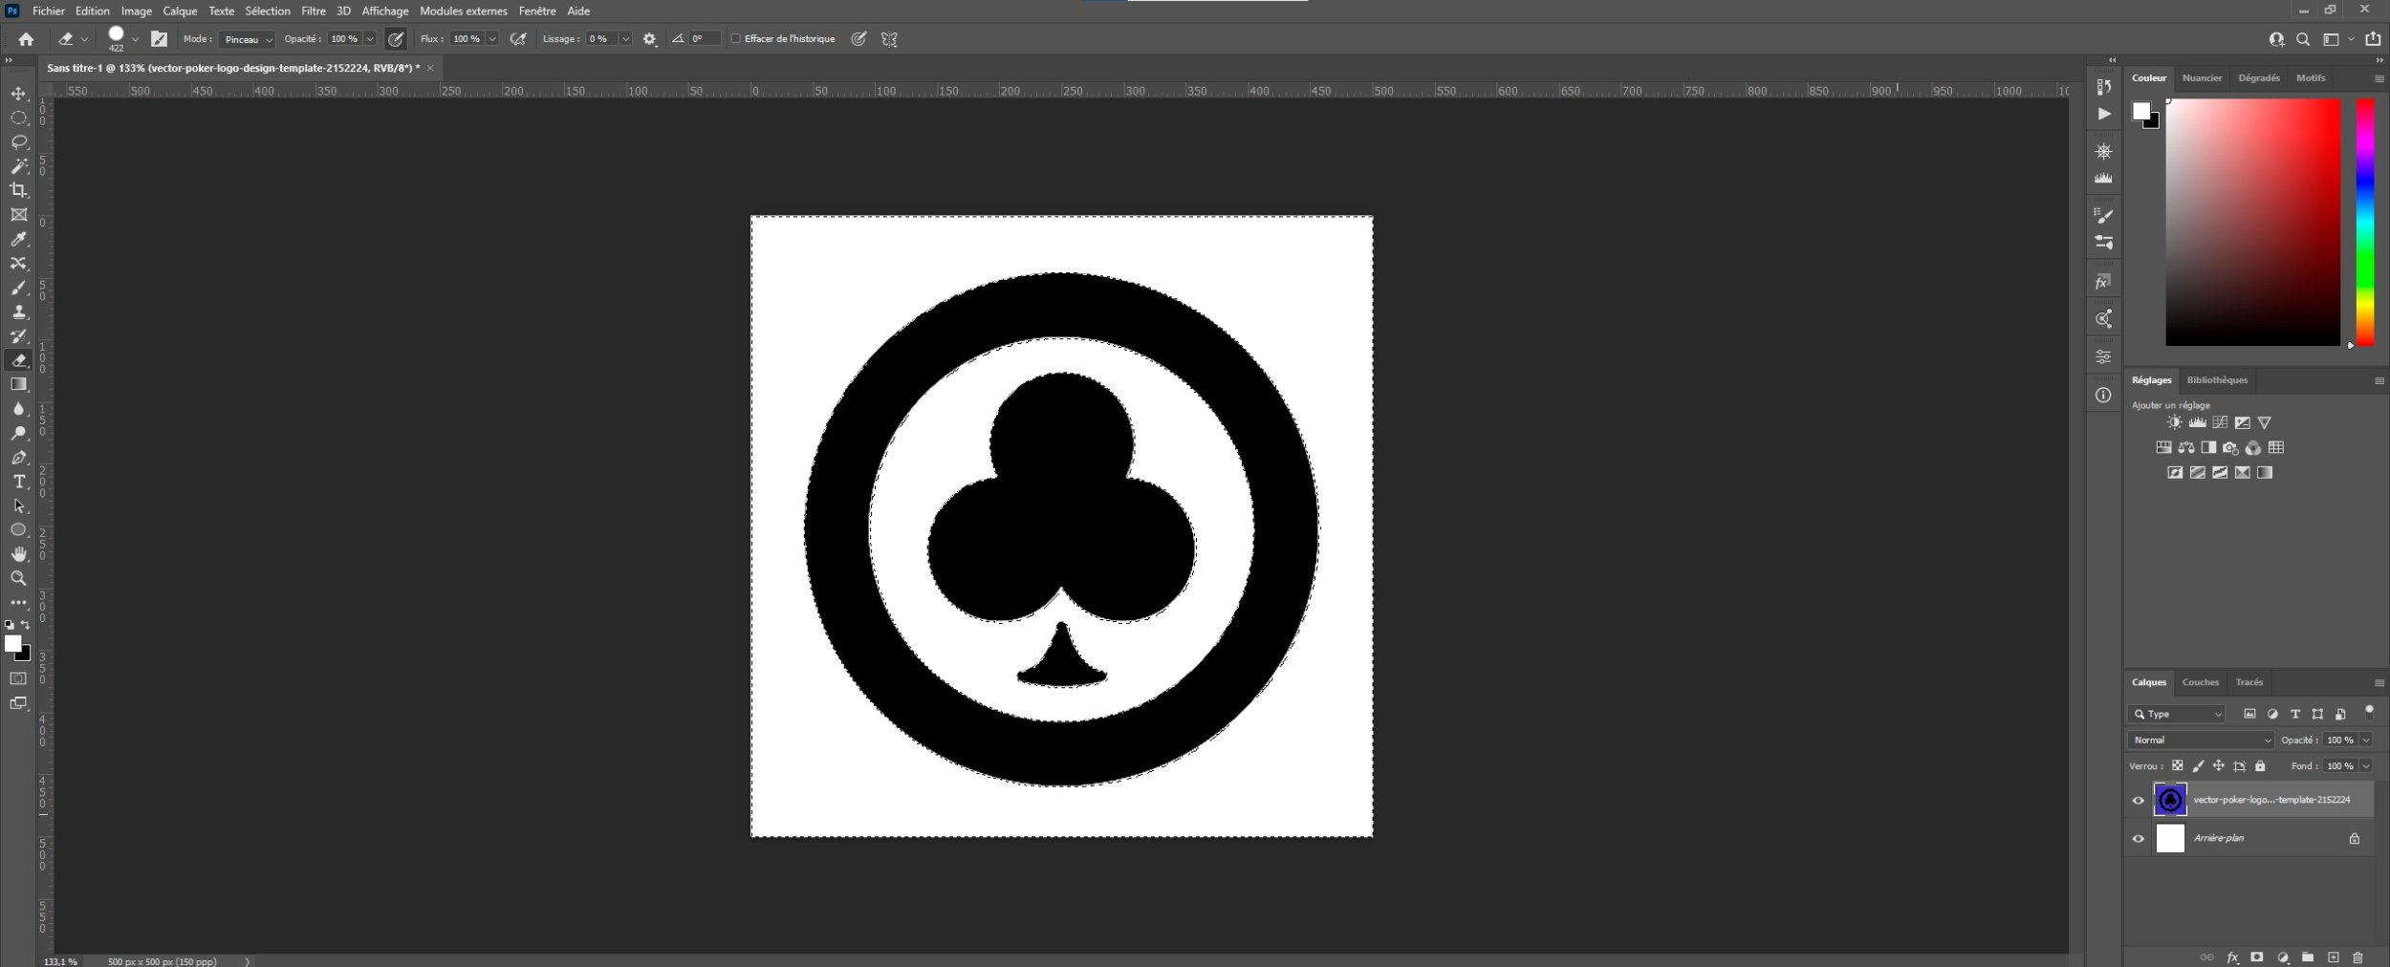Open the Filtre menu
Screen dimensions: 2390x967
pos(313,11)
